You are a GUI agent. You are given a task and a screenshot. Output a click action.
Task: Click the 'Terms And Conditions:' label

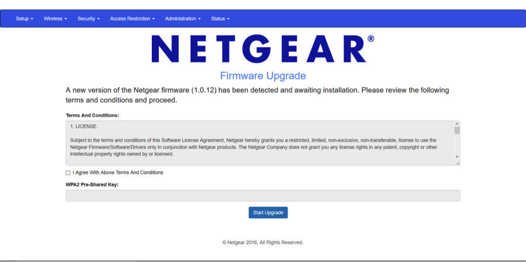pyautogui.click(x=92, y=116)
